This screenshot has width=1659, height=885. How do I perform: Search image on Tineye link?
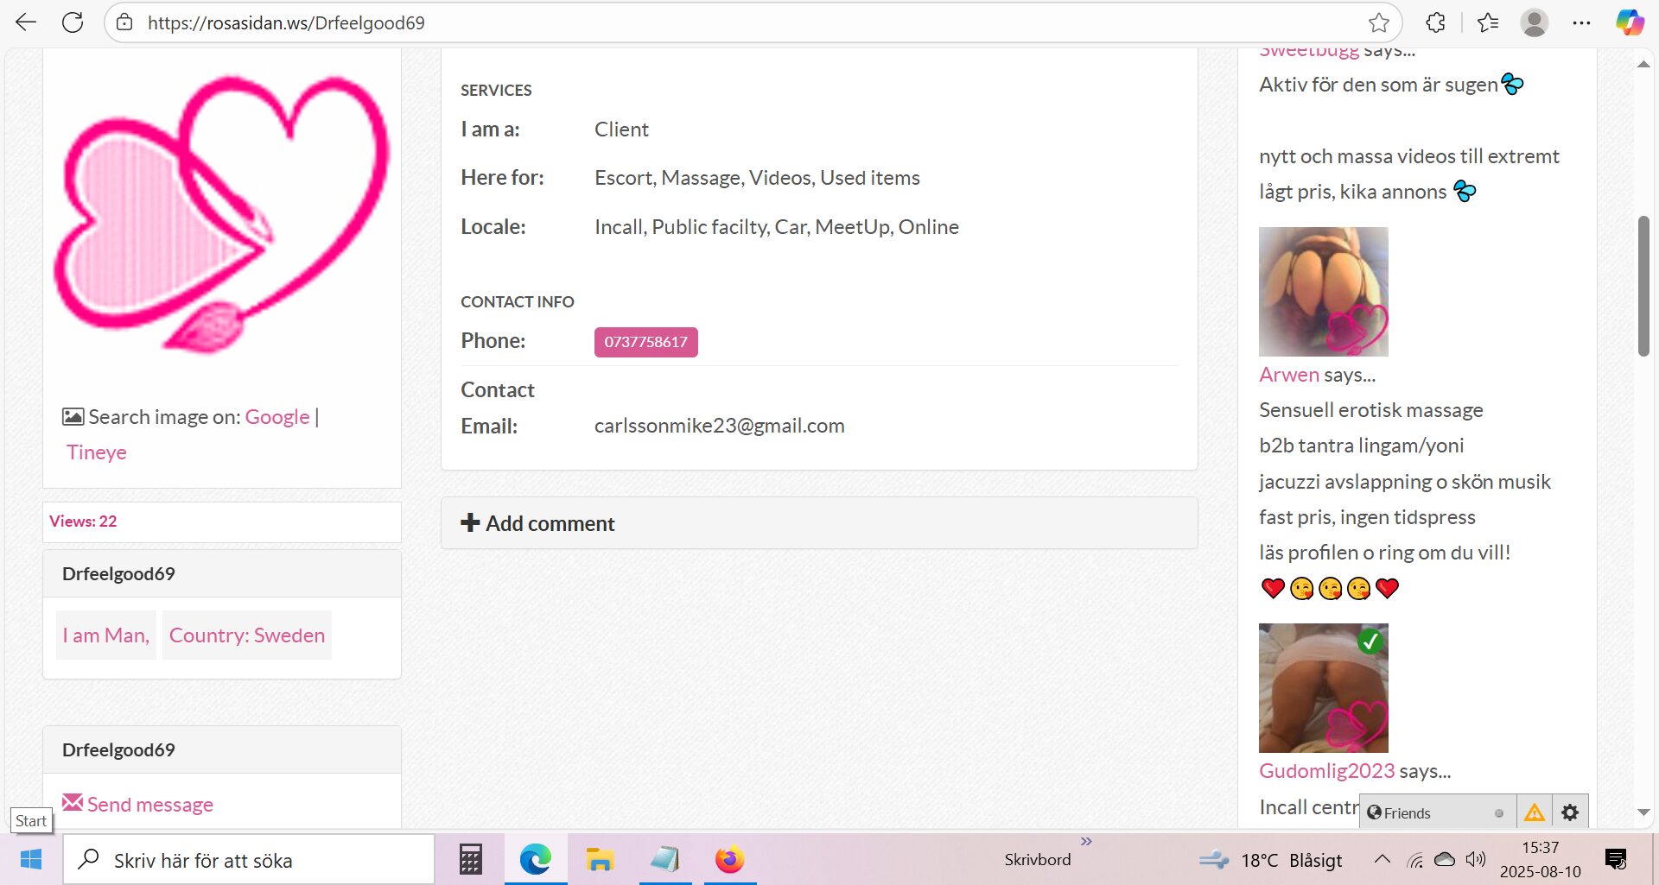(97, 452)
